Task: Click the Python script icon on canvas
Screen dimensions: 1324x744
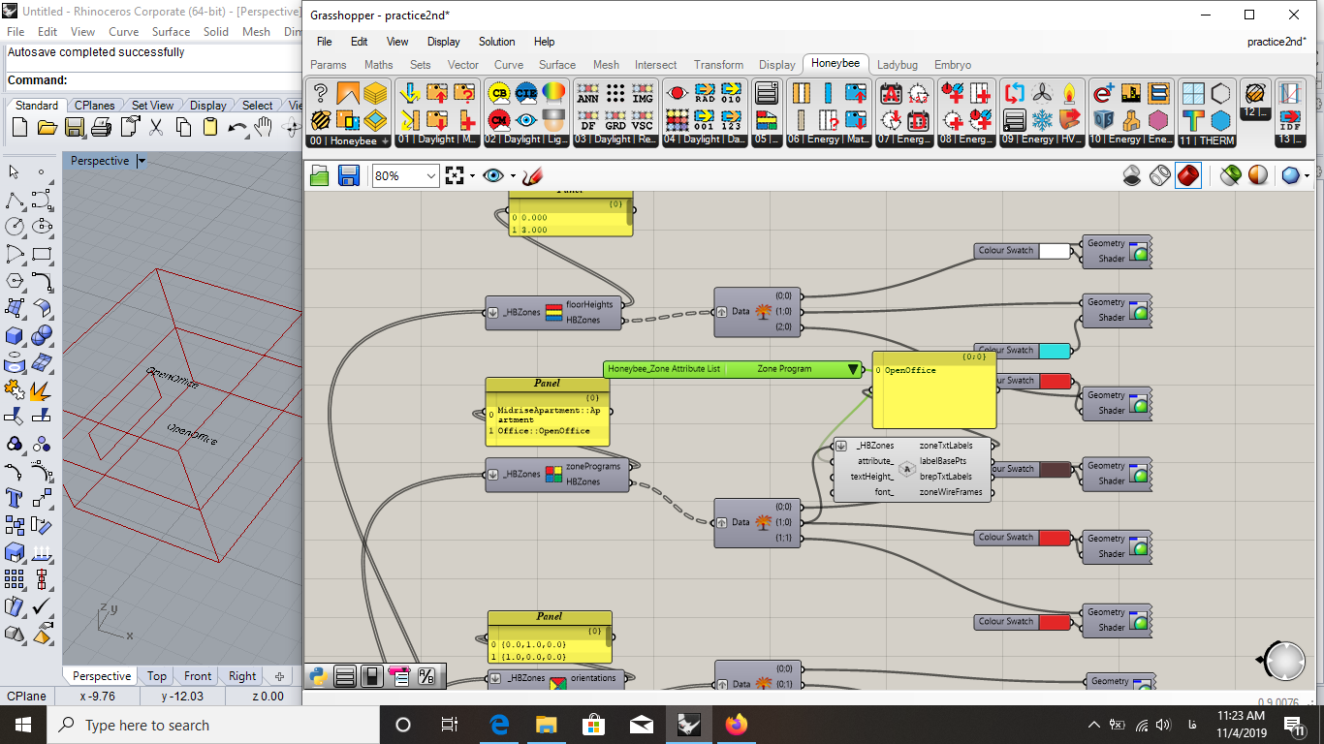Action: pyautogui.click(x=317, y=676)
